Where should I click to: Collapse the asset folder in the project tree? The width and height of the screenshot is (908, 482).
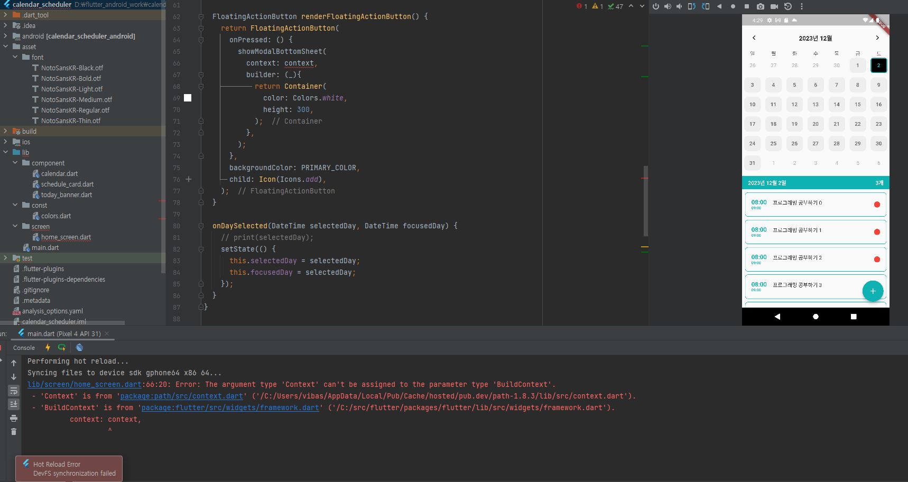tap(6, 47)
